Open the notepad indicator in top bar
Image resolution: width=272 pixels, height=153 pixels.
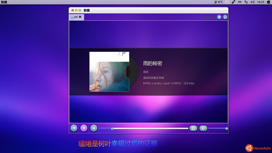coord(227,2)
